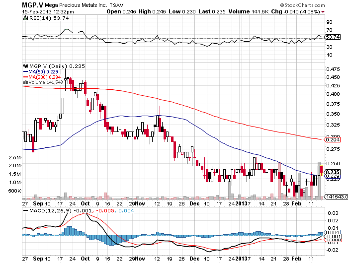Click the MGP.V ticker symbol title

(x=33, y=5)
